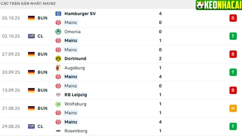Click the Rosenborg club crest
The height and width of the screenshot is (136, 242).
(x=58, y=131)
